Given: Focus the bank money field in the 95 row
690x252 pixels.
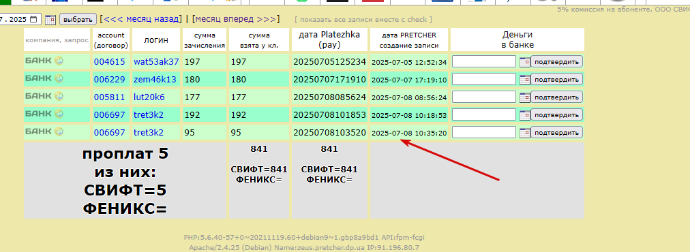Looking at the screenshot, I should click(484, 132).
